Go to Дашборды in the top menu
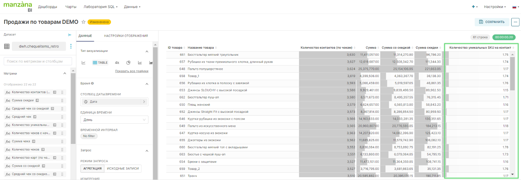 (x=48, y=7)
